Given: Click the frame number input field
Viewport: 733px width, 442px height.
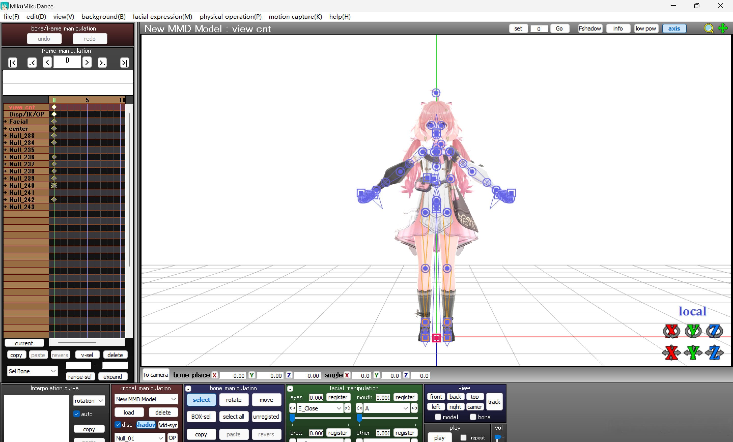Looking at the screenshot, I should [x=67, y=61].
